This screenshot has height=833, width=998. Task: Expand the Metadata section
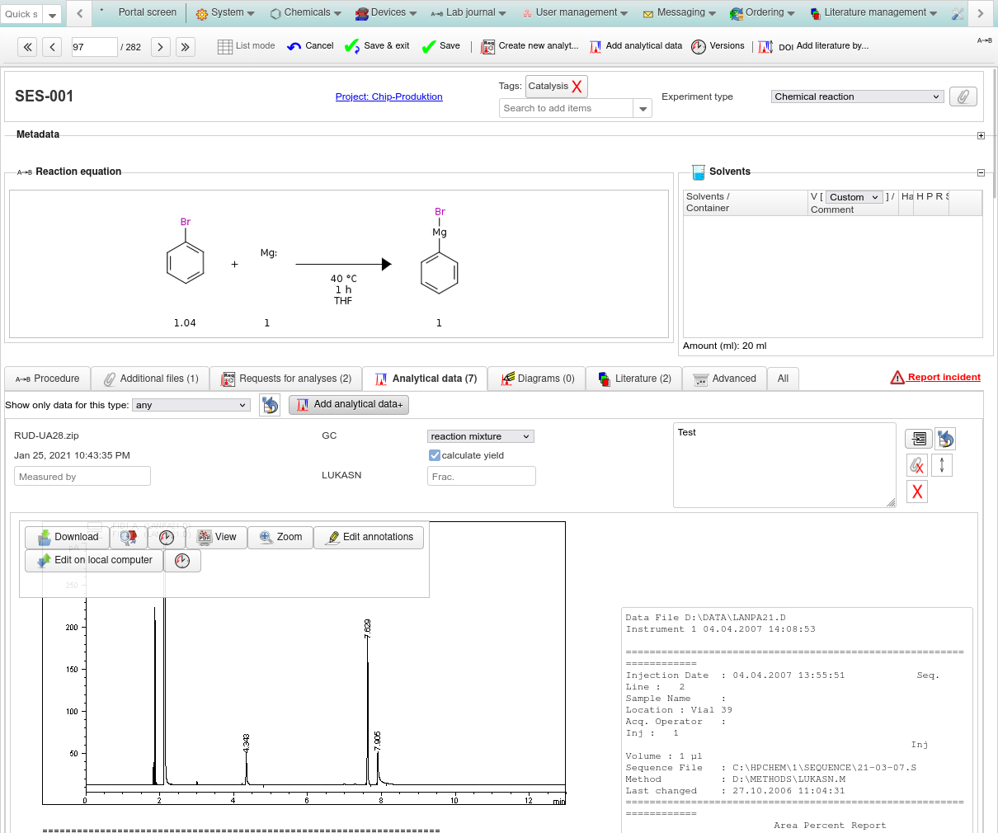coord(981,135)
